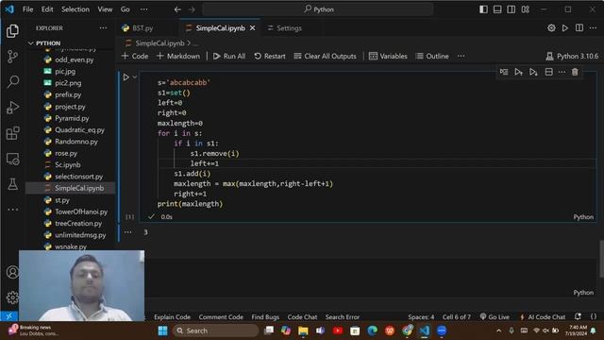The height and width of the screenshot is (340, 604).
Task: Collapse the PYTHON folder in Explorer
Action: (x=31, y=43)
